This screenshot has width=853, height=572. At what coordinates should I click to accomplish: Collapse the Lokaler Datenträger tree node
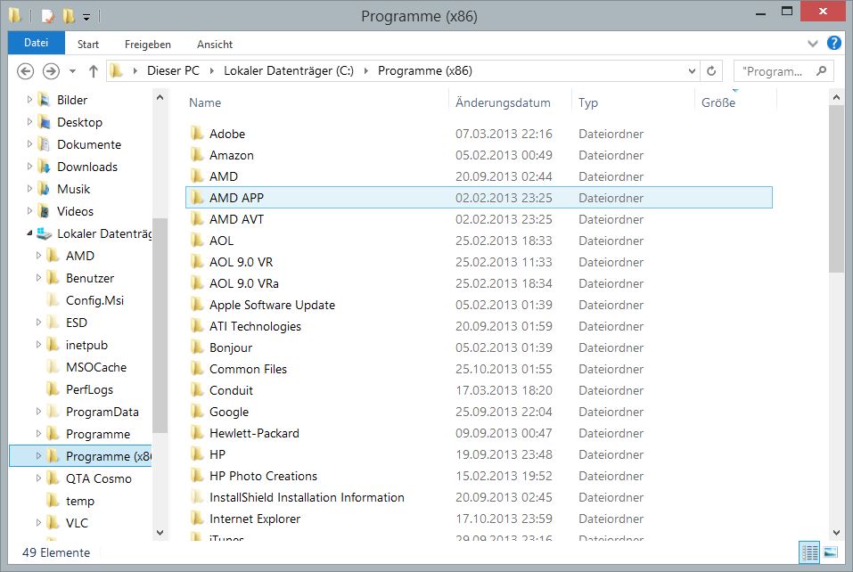pyautogui.click(x=29, y=233)
